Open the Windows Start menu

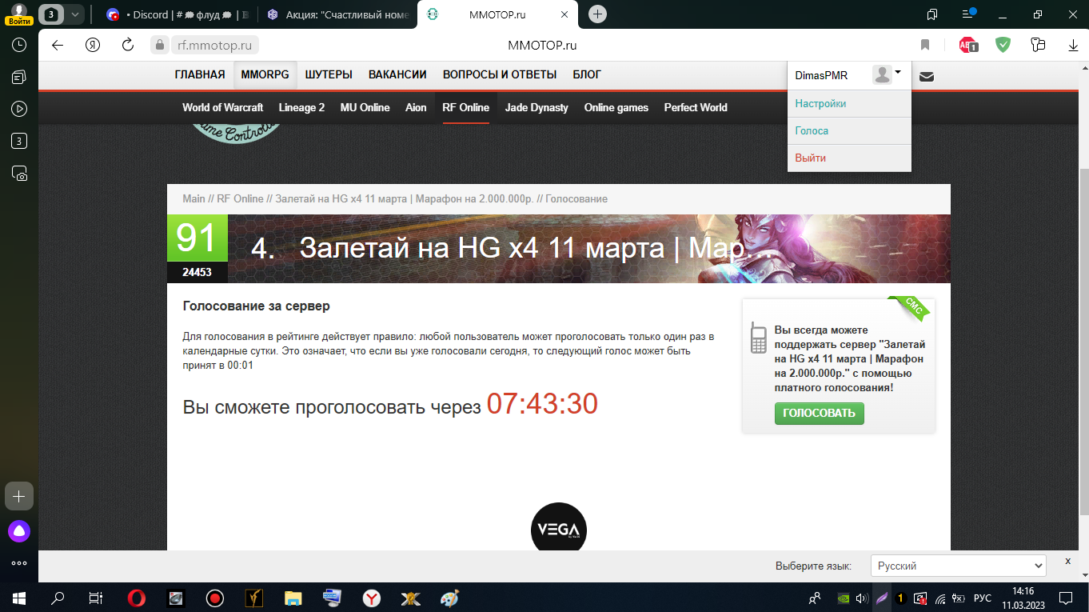(19, 597)
